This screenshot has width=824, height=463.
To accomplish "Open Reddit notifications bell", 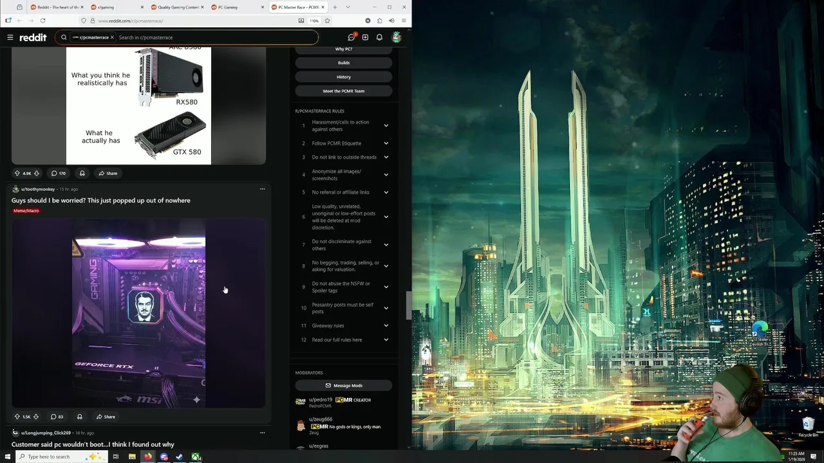I will (x=379, y=37).
